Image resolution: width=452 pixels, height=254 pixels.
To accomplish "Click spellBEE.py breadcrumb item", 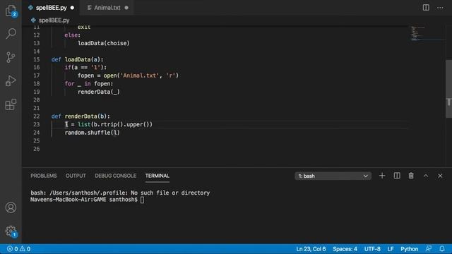I will (x=54, y=20).
